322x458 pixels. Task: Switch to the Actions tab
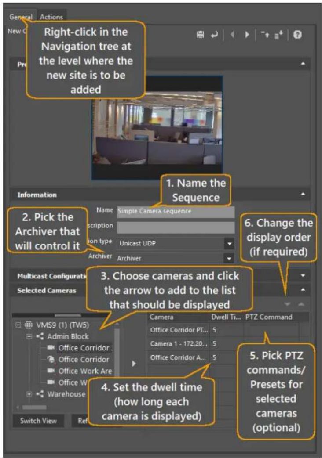pyautogui.click(x=51, y=17)
